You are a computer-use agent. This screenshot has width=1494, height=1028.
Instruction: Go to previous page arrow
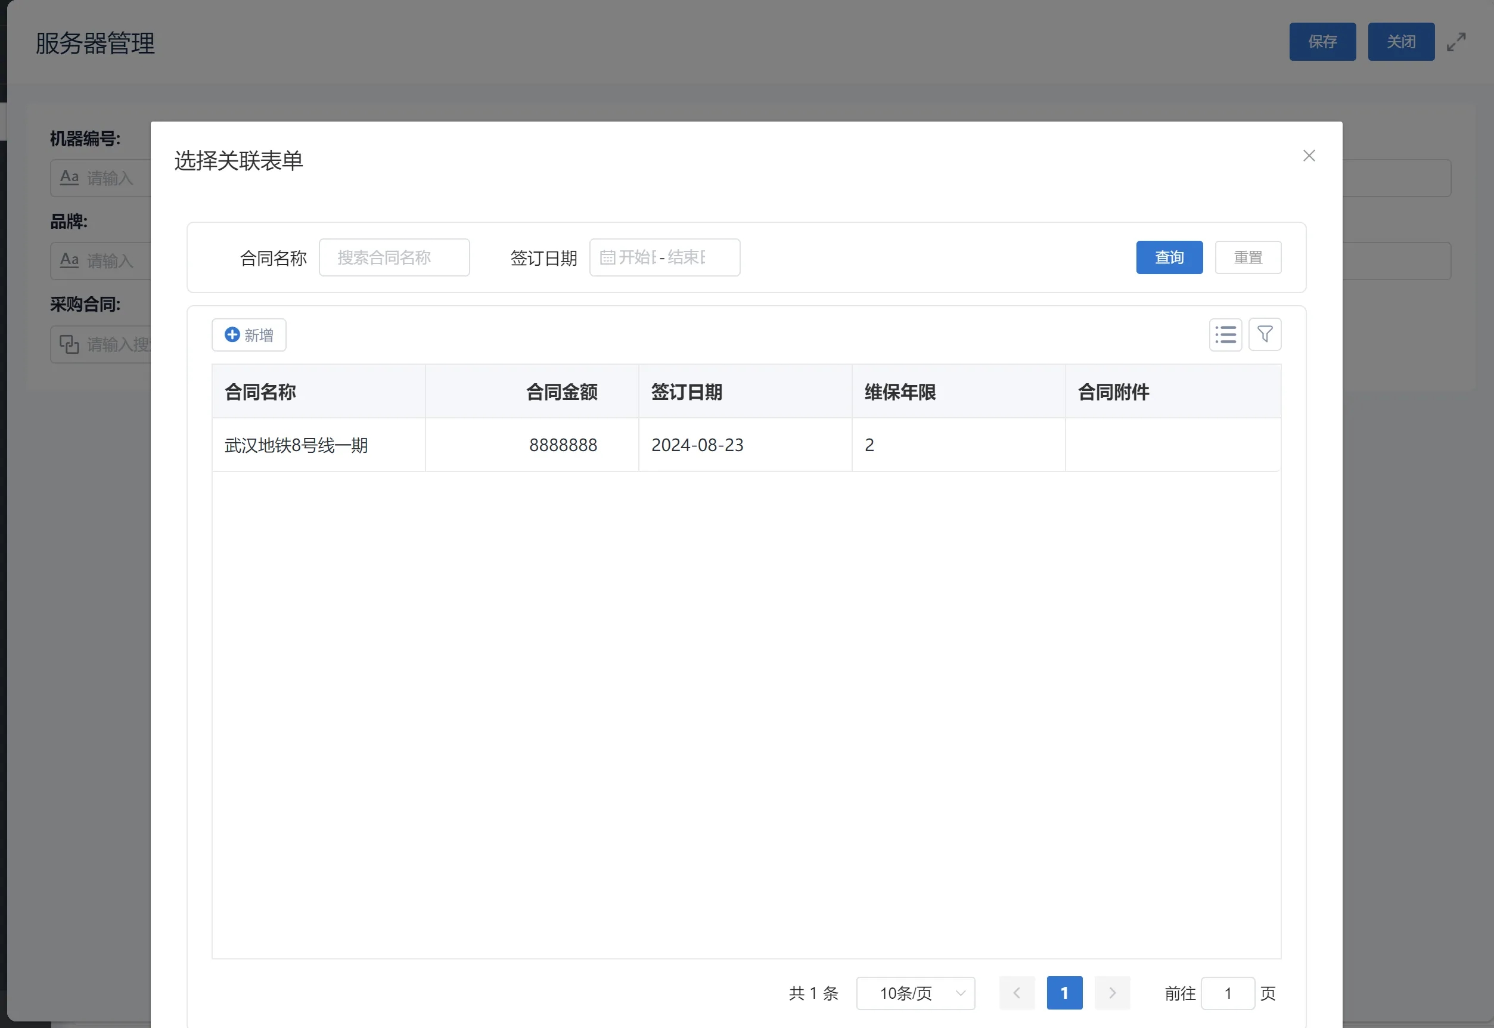point(1017,993)
